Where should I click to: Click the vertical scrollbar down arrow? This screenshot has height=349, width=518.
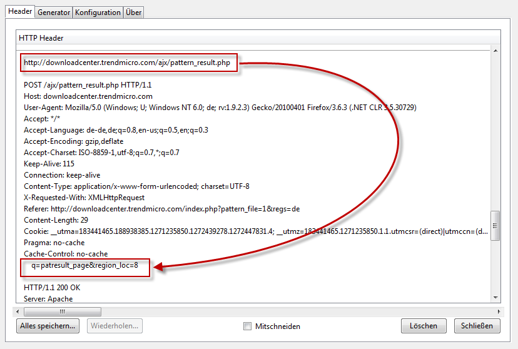pyautogui.click(x=495, y=298)
